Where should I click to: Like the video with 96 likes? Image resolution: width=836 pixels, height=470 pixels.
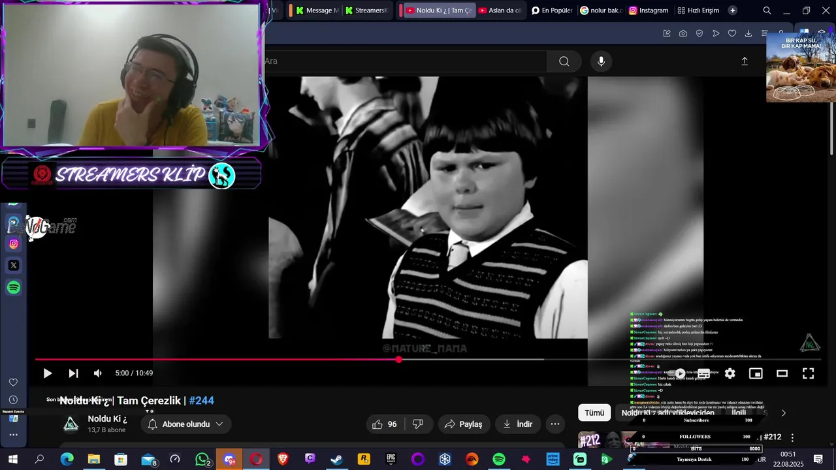click(384, 424)
